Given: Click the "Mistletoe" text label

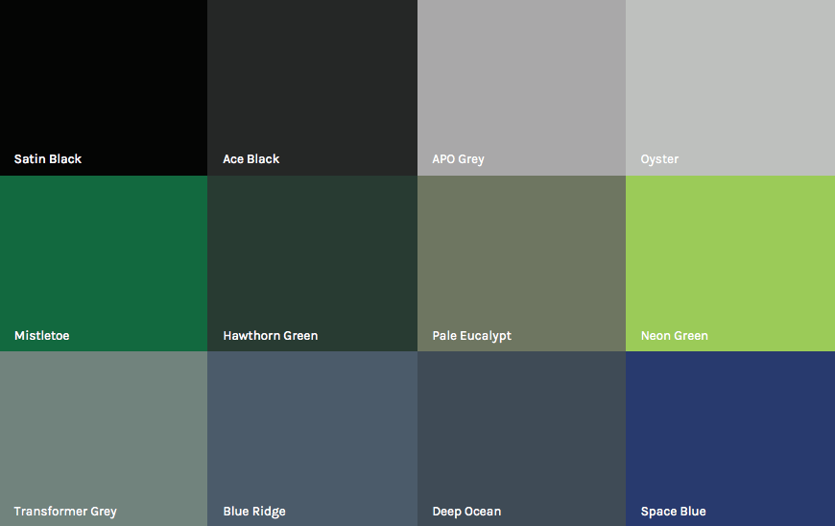Looking at the screenshot, I should coord(42,336).
